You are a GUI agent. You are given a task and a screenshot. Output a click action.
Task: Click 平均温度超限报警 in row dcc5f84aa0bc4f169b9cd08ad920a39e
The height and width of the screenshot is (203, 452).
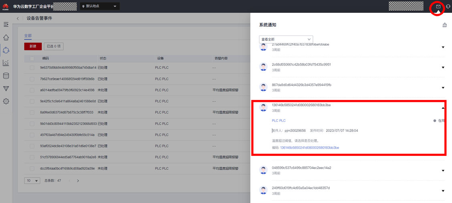[x=226, y=169]
